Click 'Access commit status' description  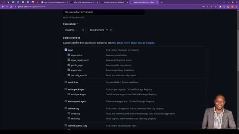click(x=116, y=55)
